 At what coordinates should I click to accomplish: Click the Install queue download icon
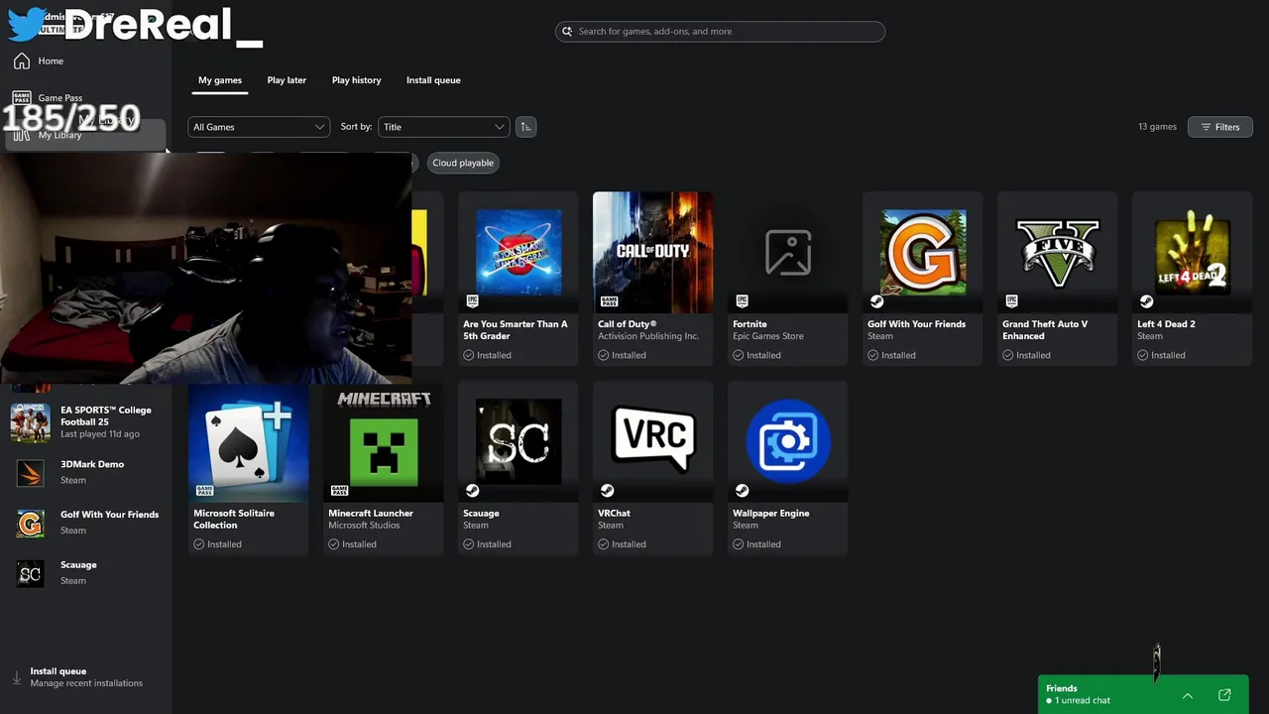16,677
